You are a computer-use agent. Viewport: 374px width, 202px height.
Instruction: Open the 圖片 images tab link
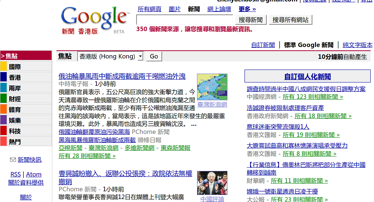click(x=175, y=9)
